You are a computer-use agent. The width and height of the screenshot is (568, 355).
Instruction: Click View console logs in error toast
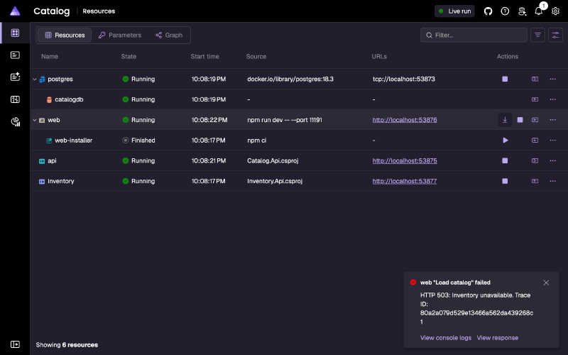446,338
